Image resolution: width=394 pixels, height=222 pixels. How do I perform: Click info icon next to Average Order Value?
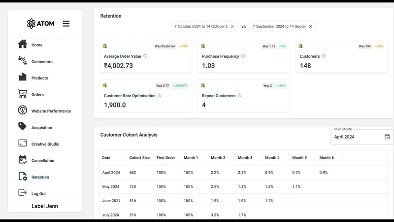click(x=145, y=56)
